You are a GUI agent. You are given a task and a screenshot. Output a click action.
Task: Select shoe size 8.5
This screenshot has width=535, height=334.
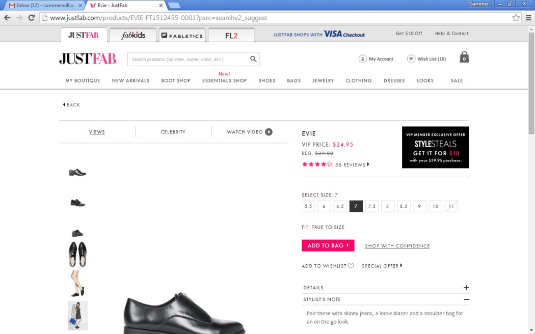point(403,206)
